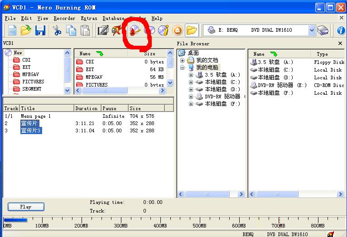Open compilation info with the pencil-and-notepad icon

pos(103,30)
